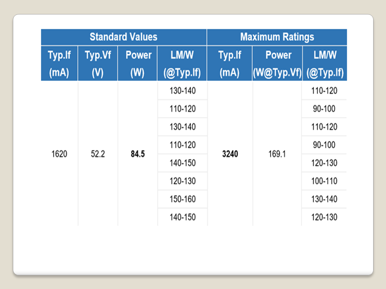
Task: Select the 169.1 power value cell
Action: [x=277, y=154]
